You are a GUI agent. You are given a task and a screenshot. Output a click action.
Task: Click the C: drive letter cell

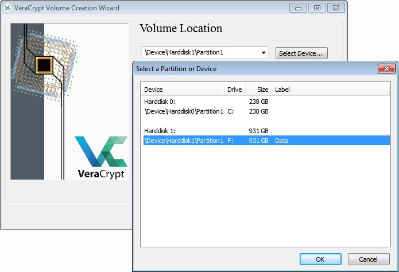pos(231,111)
